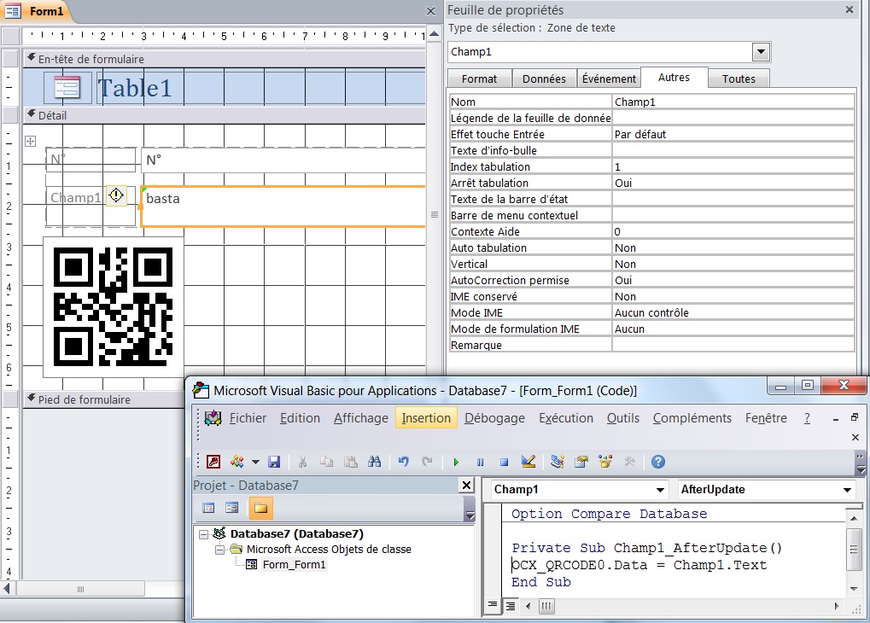Switch to the Toutes tab
The width and height of the screenshot is (870, 623).
pos(739,79)
